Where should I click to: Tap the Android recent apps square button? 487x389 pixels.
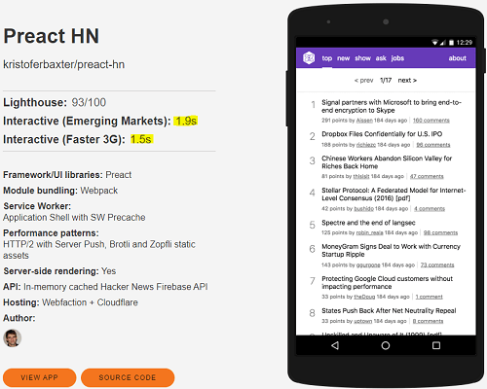pos(436,345)
